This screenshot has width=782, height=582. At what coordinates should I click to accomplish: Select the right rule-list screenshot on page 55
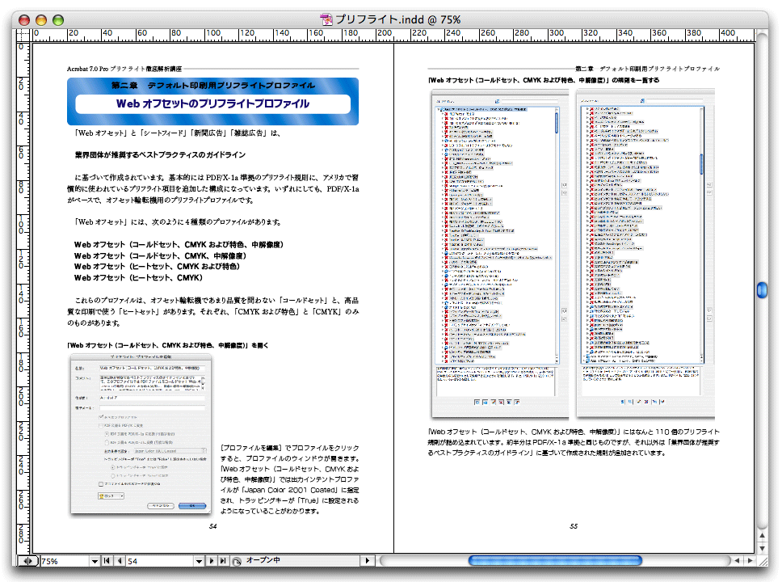pyautogui.click(x=645, y=253)
